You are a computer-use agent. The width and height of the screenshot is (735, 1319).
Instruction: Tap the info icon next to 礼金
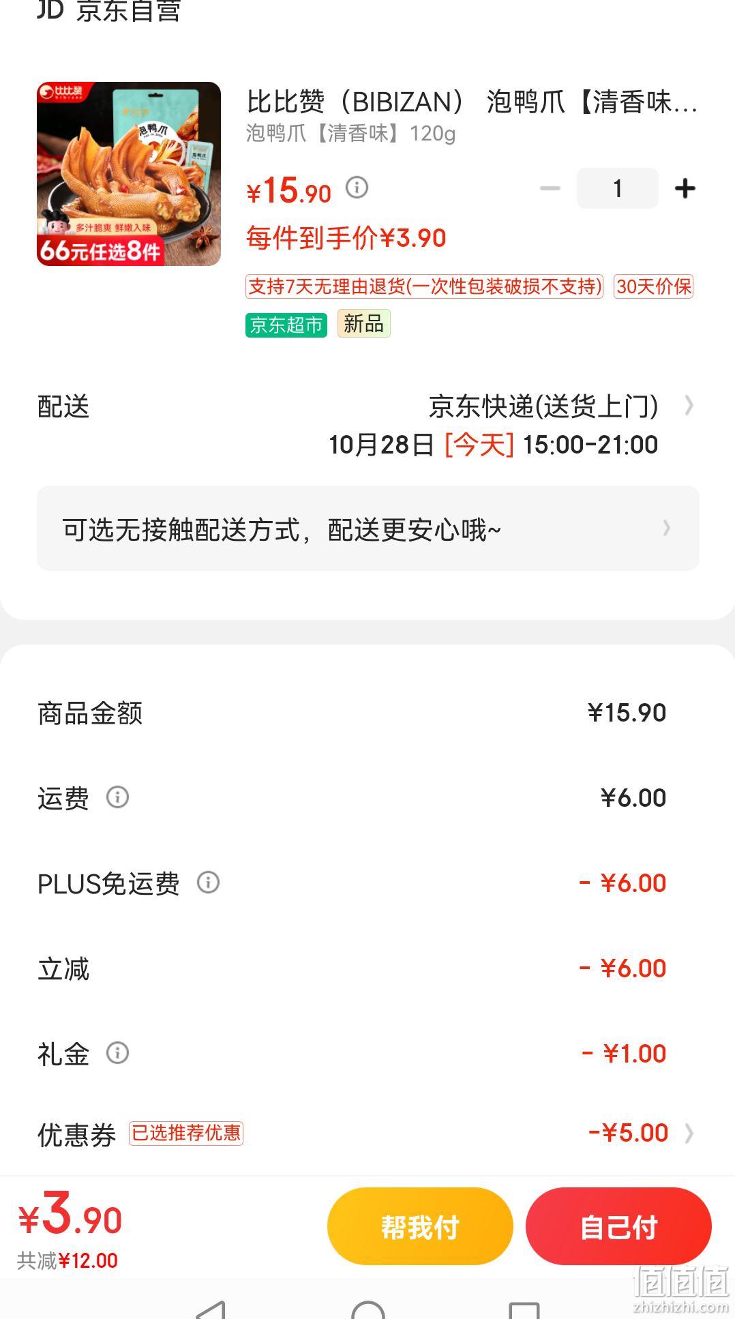click(x=117, y=1053)
